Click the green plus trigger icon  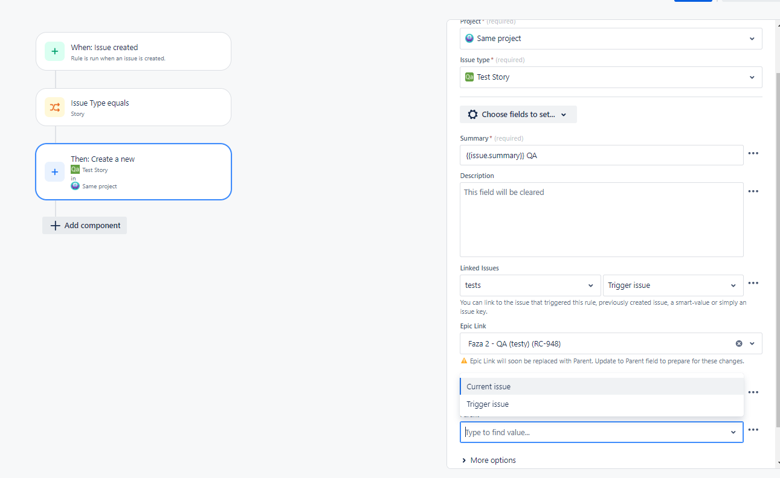coord(54,51)
